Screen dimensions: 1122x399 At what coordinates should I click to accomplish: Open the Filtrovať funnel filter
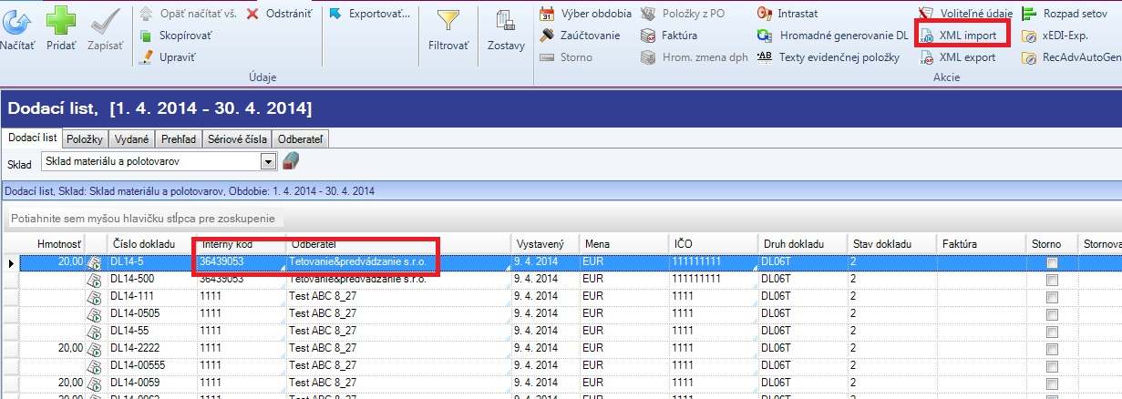pyautogui.click(x=448, y=21)
